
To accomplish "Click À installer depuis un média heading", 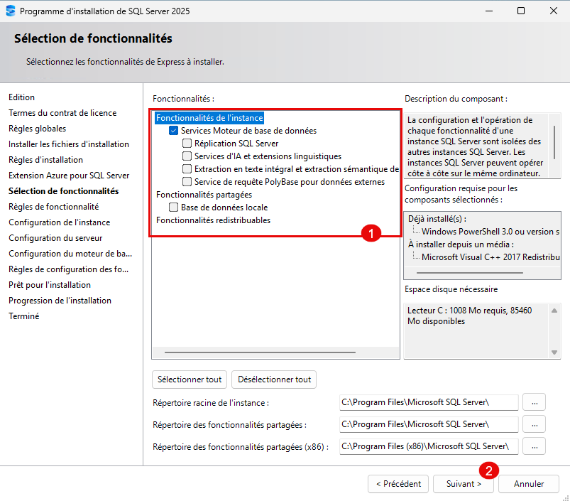I will tap(461, 244).
